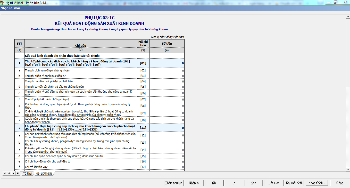This screenshot has width=350, height=188.
Task: Click the Nhập lại button
Action: 194,183
